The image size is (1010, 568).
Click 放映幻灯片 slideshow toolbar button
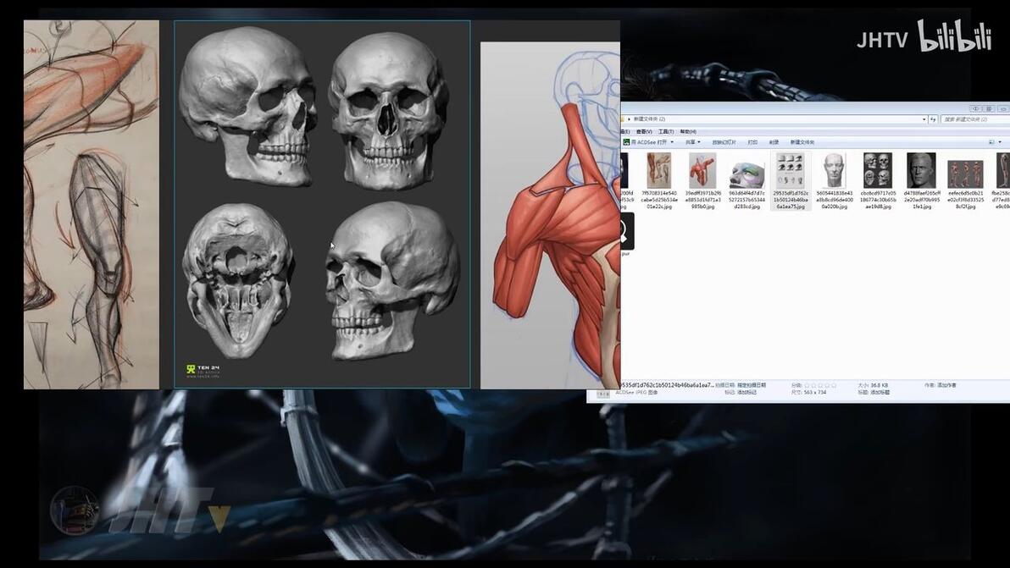coord(724,142)
